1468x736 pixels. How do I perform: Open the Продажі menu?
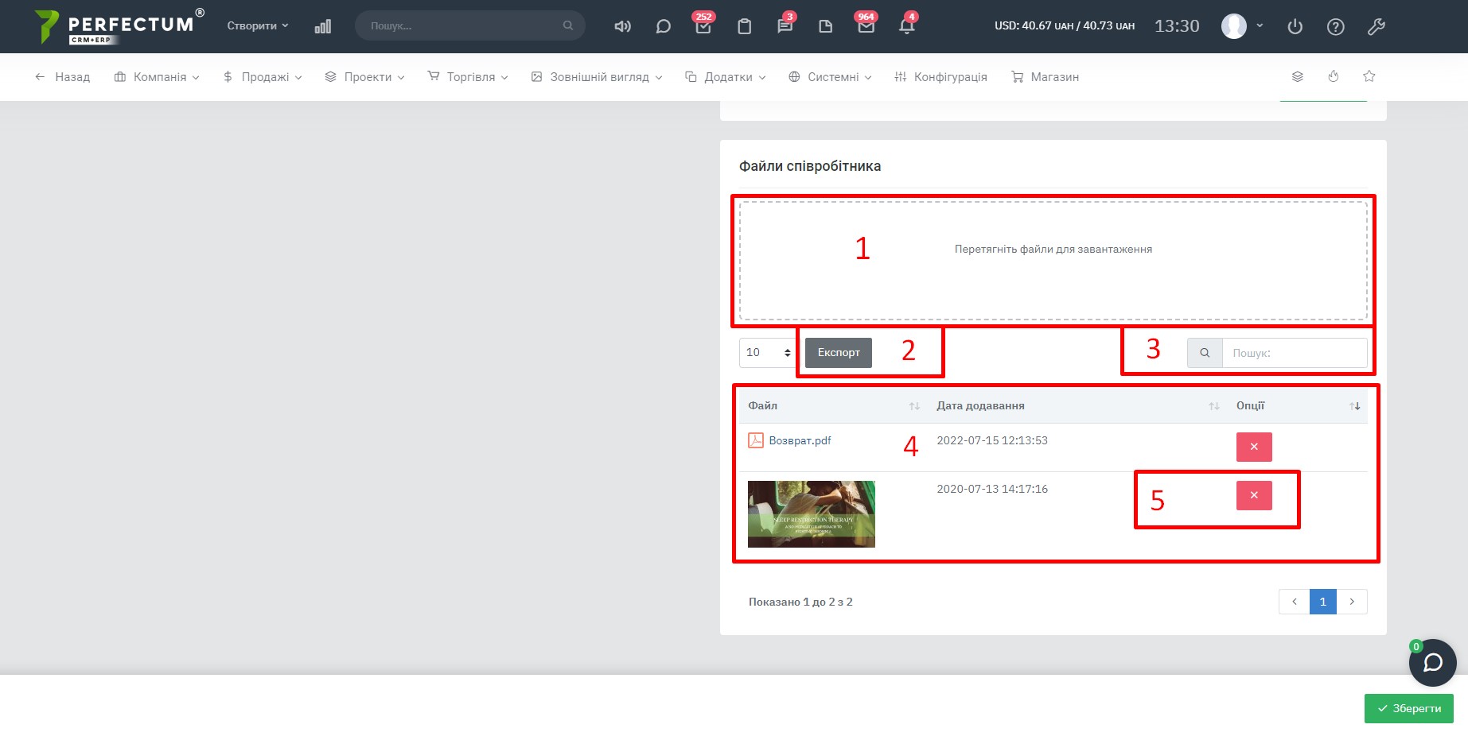pyautogui.click(x=263, y=77)
